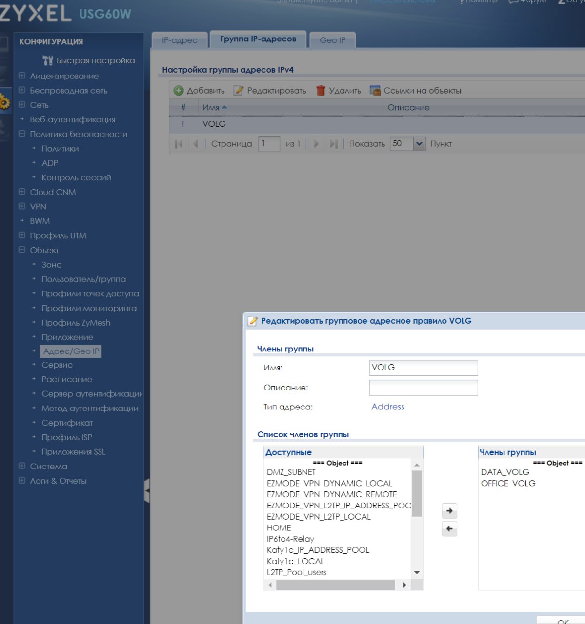Screen dimensions: 585x624
Task: Select IP6to4-Relay in Доступные list
Action: tap(290, 539)
